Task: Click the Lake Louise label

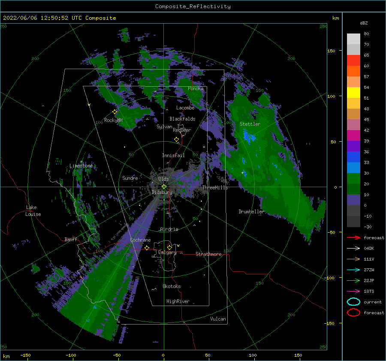Action: pos(33,211)
